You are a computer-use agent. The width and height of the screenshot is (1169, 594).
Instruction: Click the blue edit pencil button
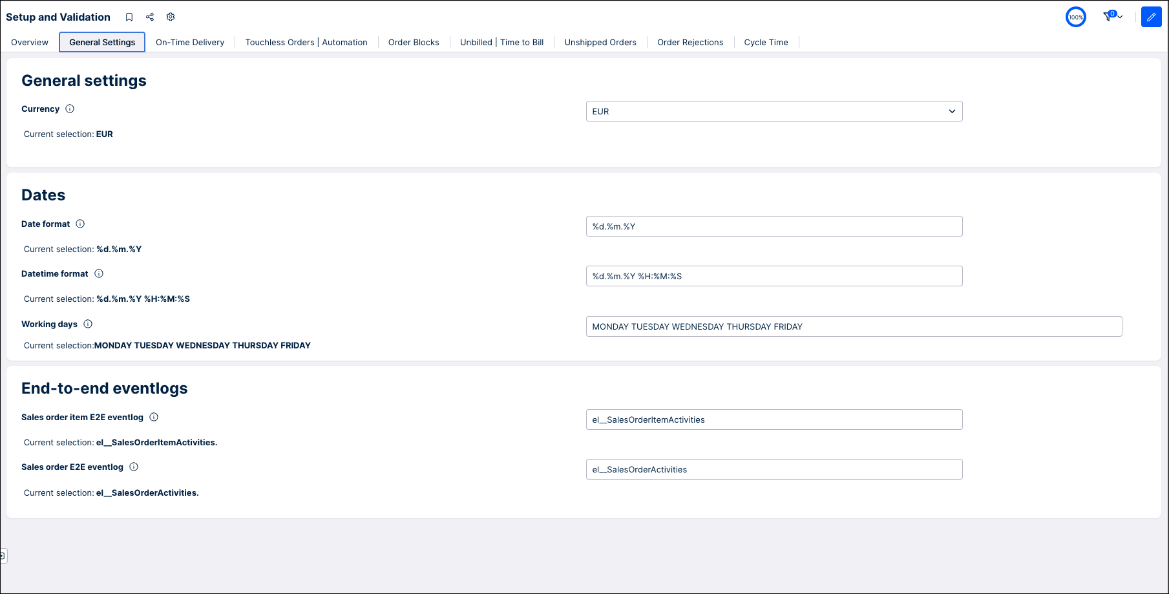coord(1151,17)
